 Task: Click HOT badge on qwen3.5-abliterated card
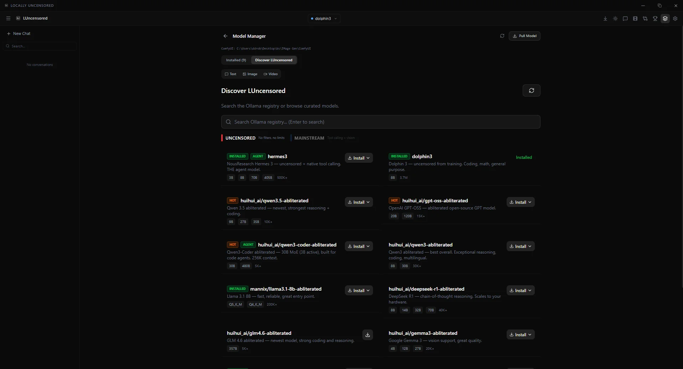tap(233, 201)
